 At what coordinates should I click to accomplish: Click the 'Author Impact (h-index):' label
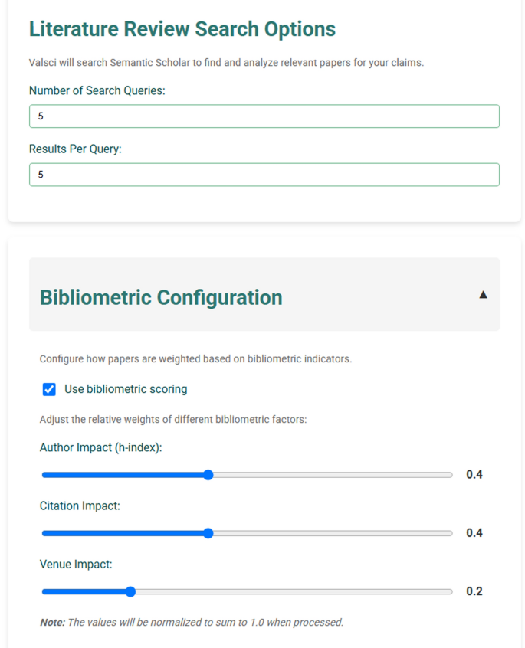[x=101, y=447]
